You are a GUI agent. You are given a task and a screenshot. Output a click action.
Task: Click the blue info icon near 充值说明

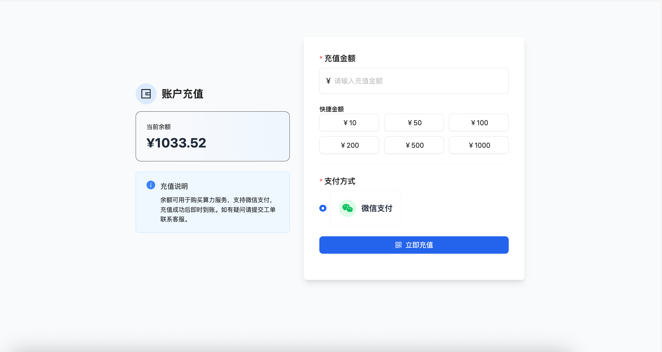tap(151, 185)
